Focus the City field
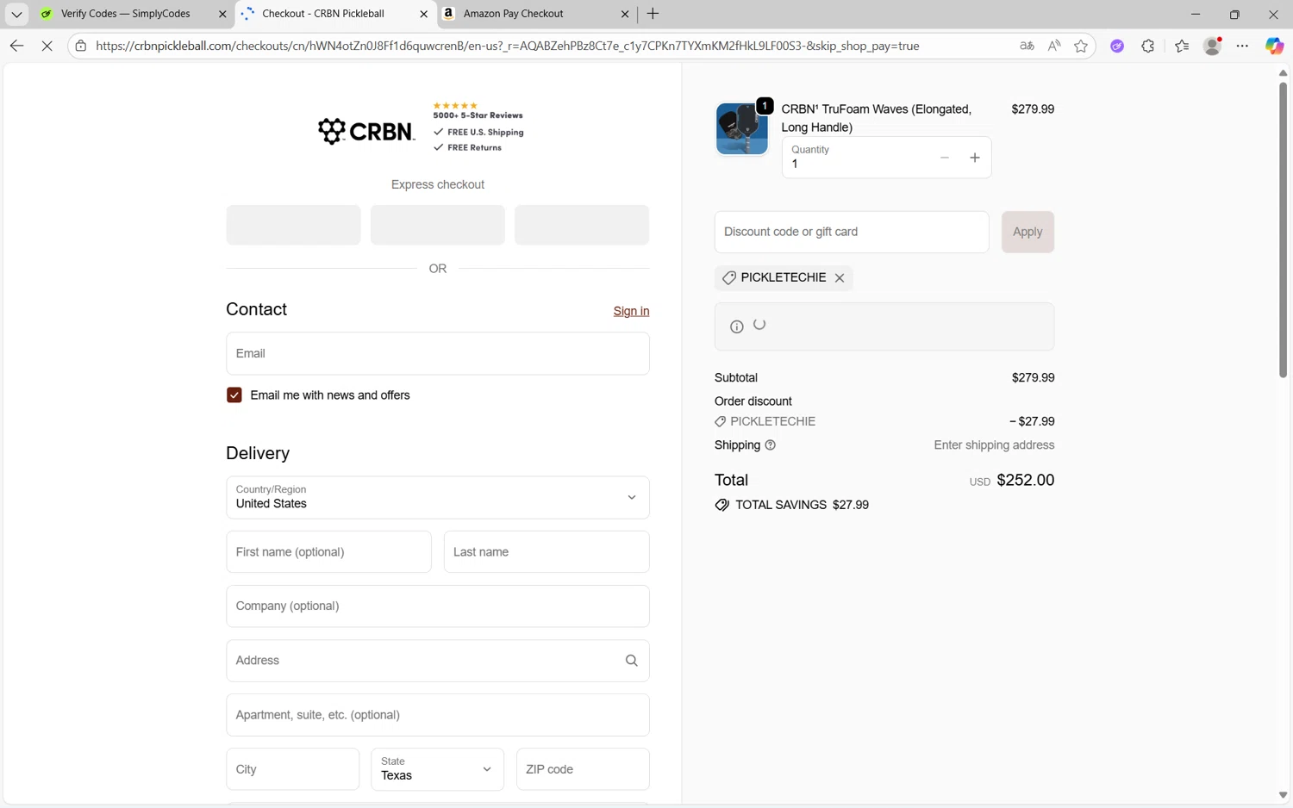The image size is (1293, 808). pos(292,769)
